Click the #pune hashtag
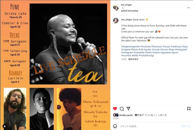This screenshot has width=193, height=130. (175, 52)
